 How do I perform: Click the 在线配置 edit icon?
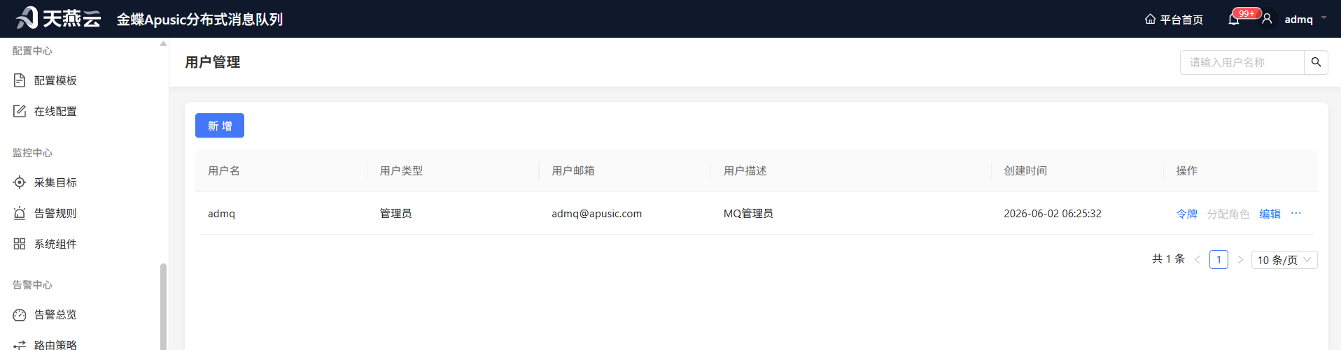click(20, 111)
